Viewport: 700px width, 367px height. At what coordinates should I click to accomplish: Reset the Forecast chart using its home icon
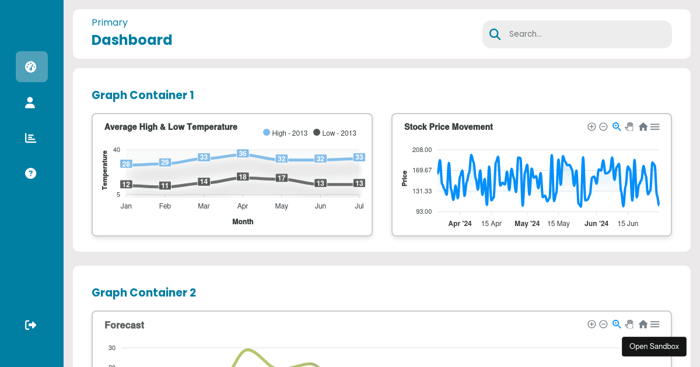point(643,324)
